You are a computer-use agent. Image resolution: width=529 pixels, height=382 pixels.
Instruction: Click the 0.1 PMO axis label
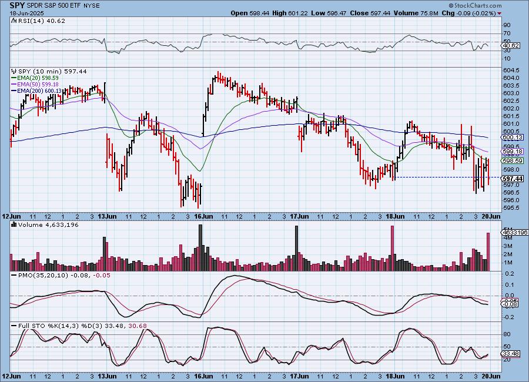510,285
